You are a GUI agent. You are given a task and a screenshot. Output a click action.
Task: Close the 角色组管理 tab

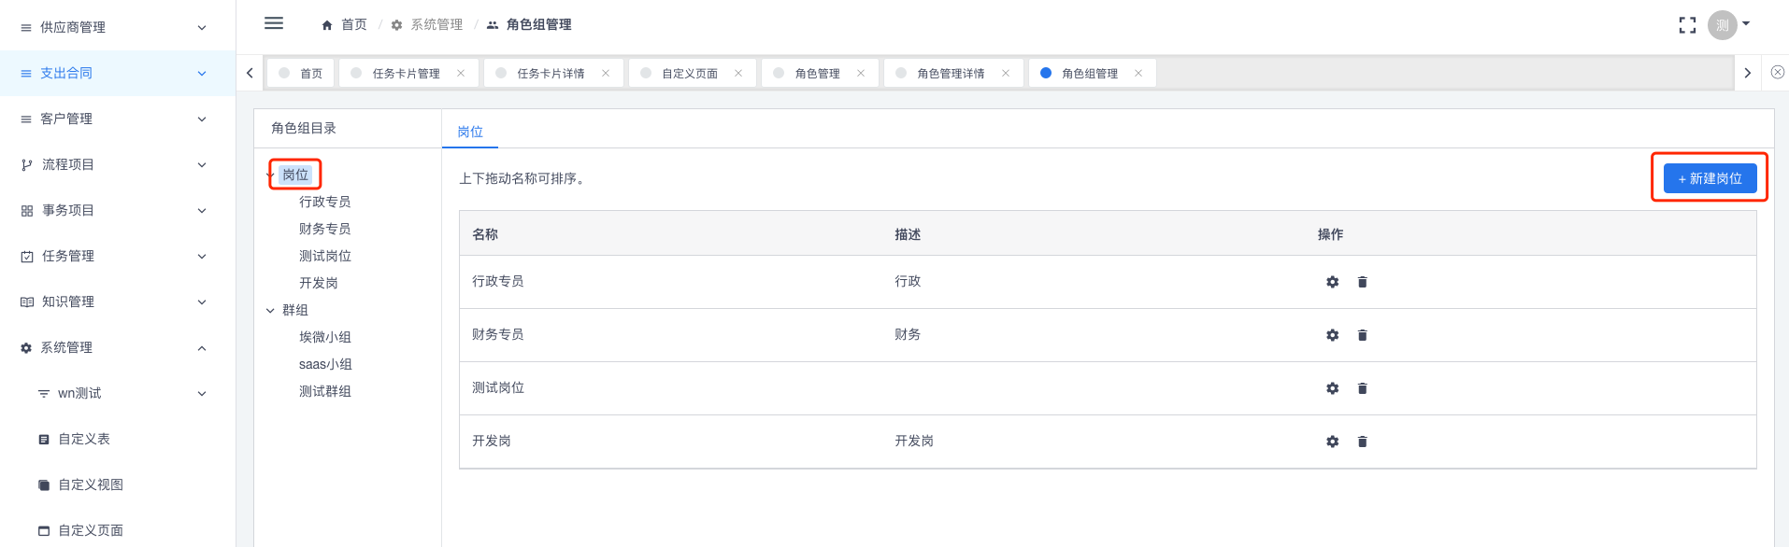pyautogui.click(x=1138, y=73)
